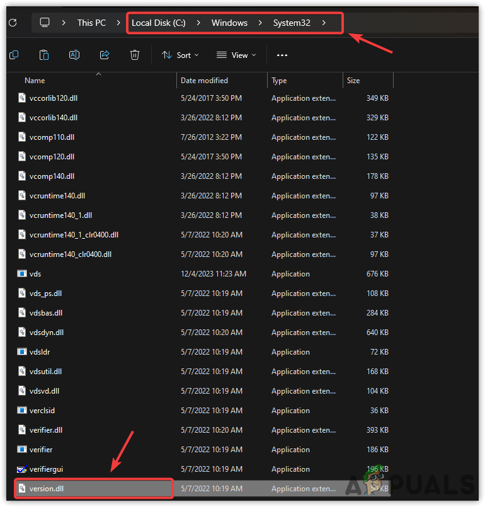Click the Refresh icon beside the address bar
Image resolution: width=485 pixels, height=507 pixels.
(12, 23)
